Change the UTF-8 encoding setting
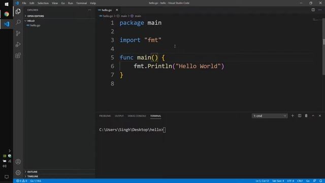Viewport: 325px width, 183px height. [x=290, y=181]
